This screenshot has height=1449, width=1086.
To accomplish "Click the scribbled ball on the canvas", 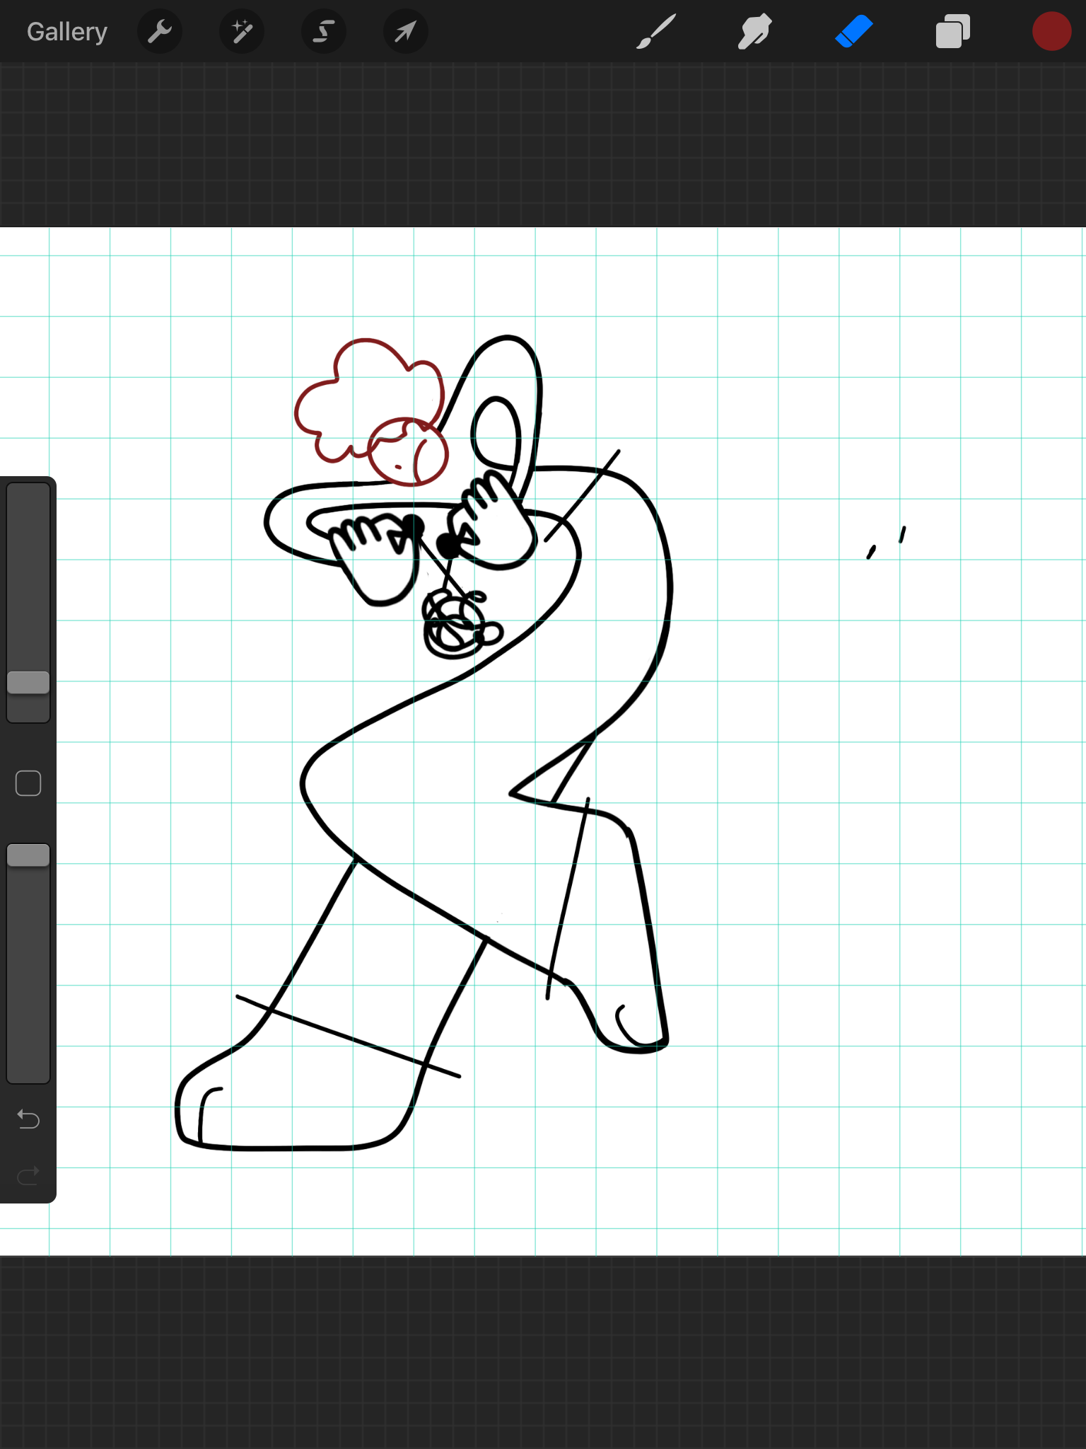I will pos(460,624).
